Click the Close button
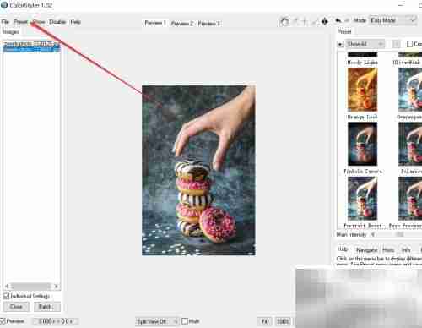This screenshot has width=422, height=328. click(x=16, y=307)
